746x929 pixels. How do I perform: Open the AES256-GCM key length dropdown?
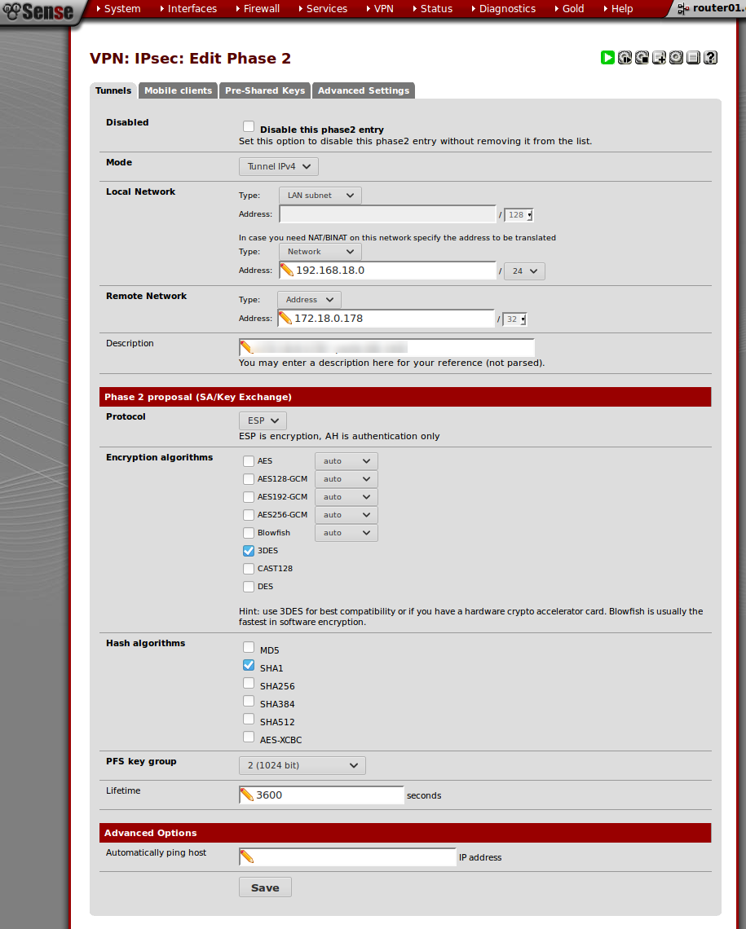(346, 515)
